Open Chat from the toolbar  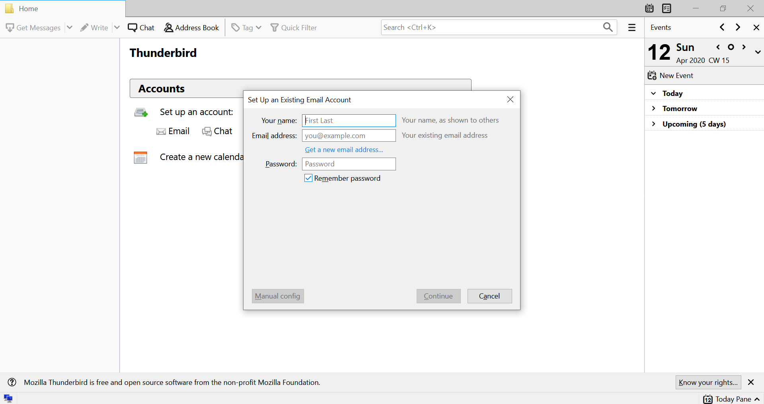click(141, 27)
